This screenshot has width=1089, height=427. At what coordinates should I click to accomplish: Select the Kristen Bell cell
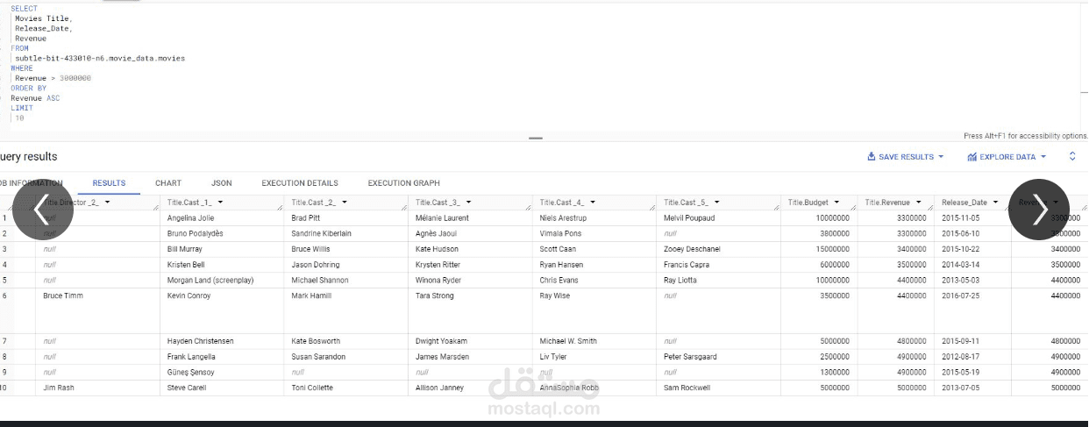[x=186, y=265]
